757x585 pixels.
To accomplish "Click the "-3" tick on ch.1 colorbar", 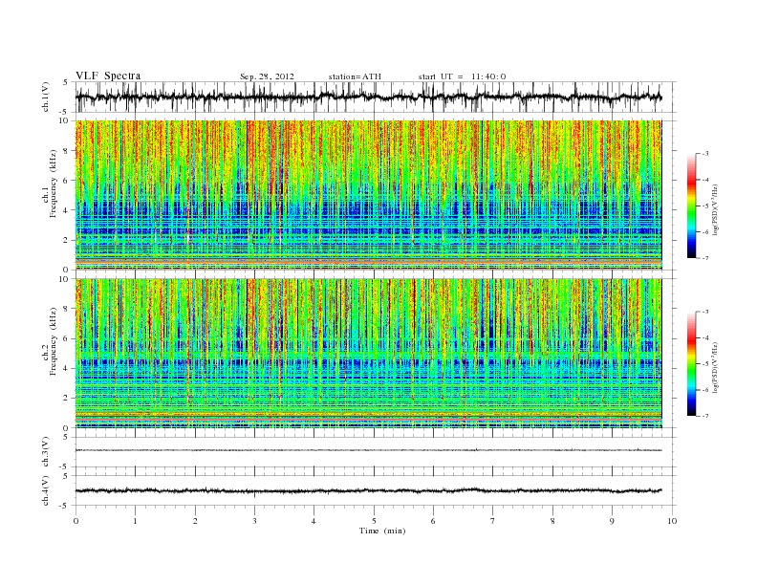I will tap(705, 154).
